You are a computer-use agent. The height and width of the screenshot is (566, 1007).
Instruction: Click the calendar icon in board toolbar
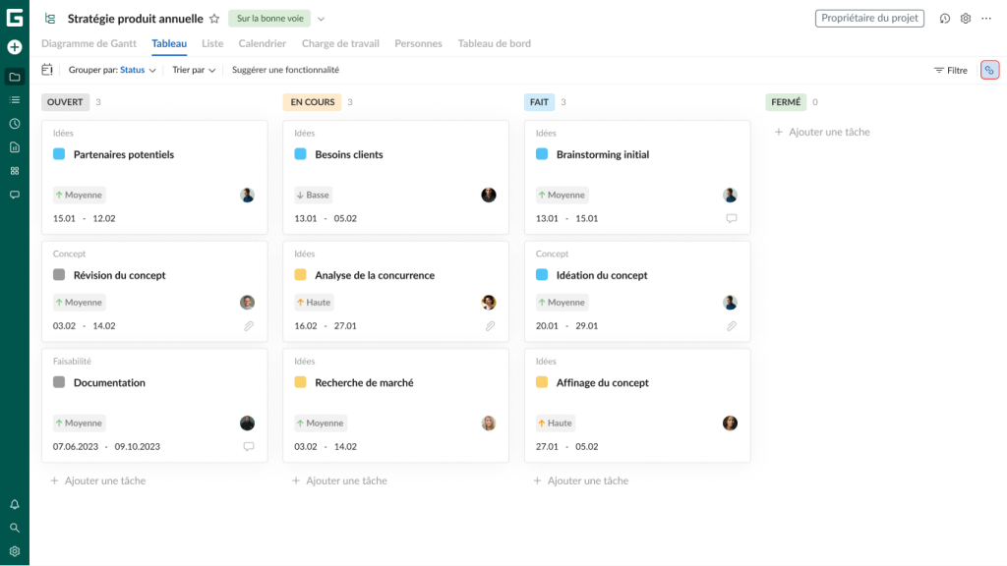(x=47, y=70)
